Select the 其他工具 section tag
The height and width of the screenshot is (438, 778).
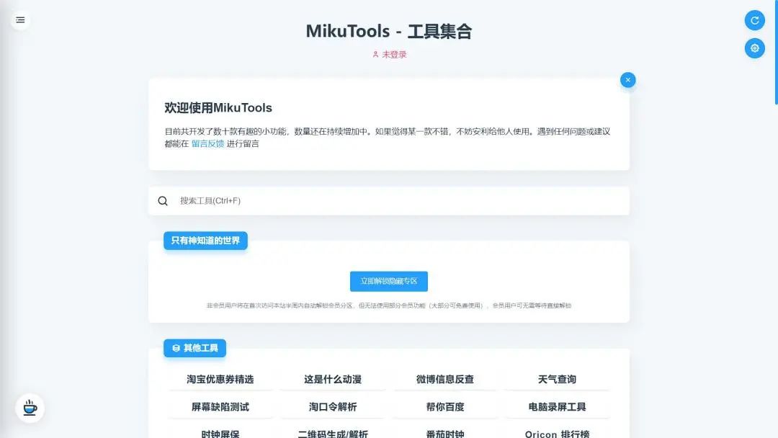[x=195, y=348]
